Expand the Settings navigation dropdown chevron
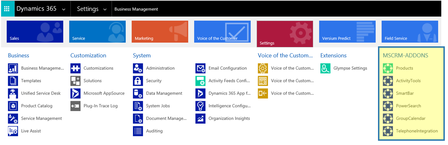The width and height of the screenshot is (448, 145). pos(105,10)
